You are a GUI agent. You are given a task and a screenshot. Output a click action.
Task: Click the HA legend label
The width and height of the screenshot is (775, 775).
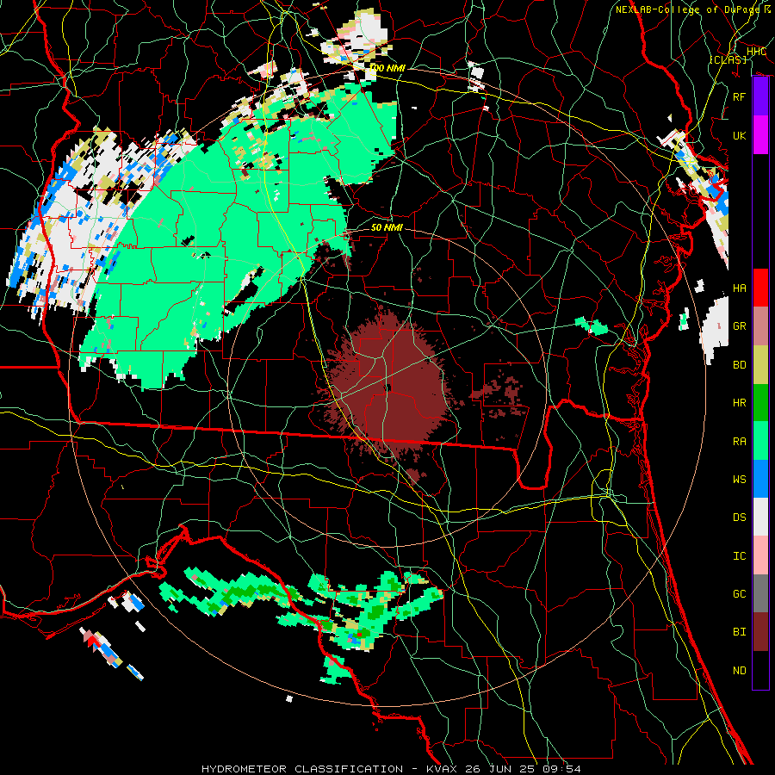(740, 288)
